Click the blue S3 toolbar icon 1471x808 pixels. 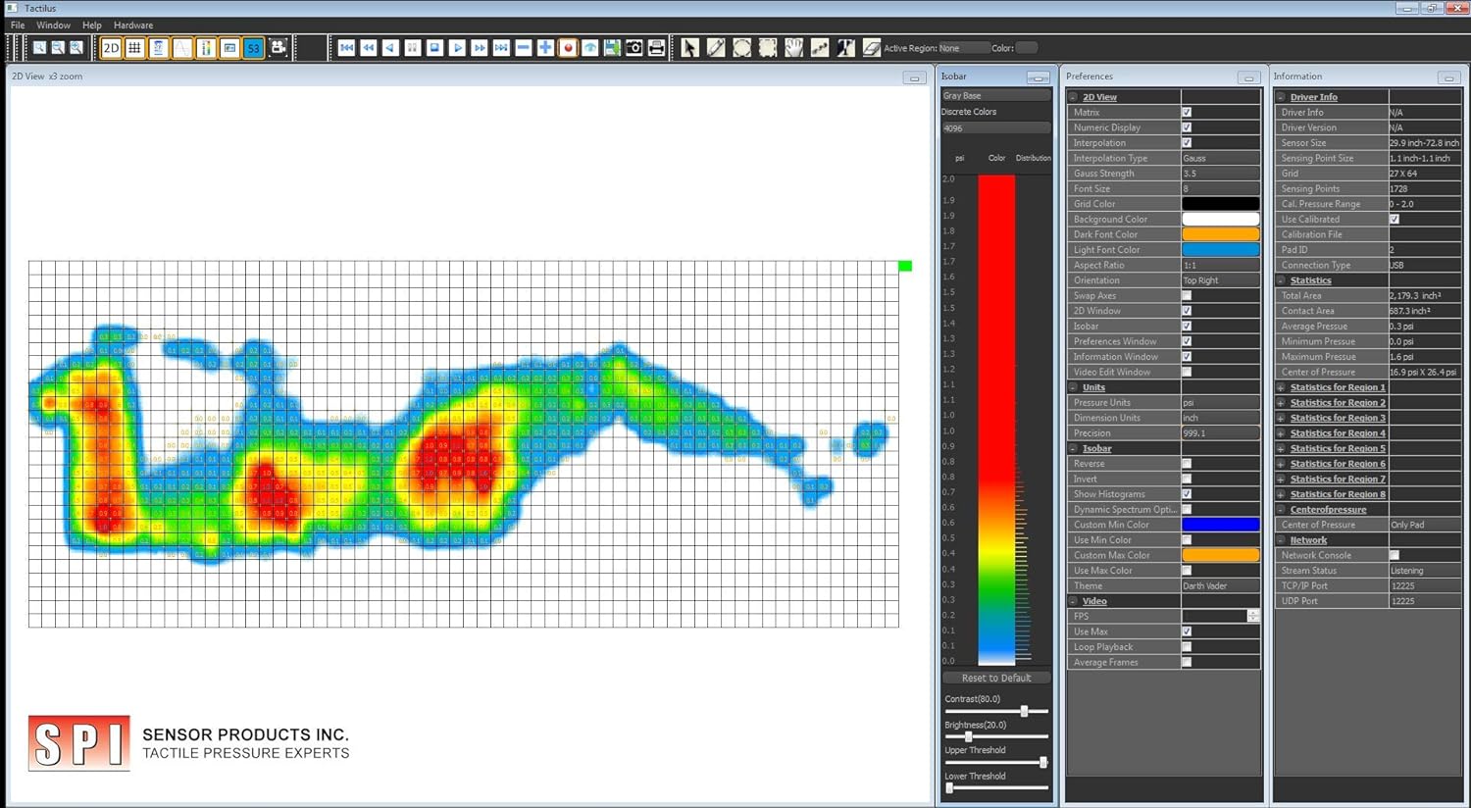tap(254, 48)
